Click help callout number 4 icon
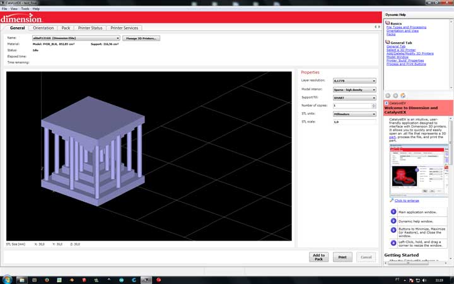This screenshot has width=454, height=284. 393,243
